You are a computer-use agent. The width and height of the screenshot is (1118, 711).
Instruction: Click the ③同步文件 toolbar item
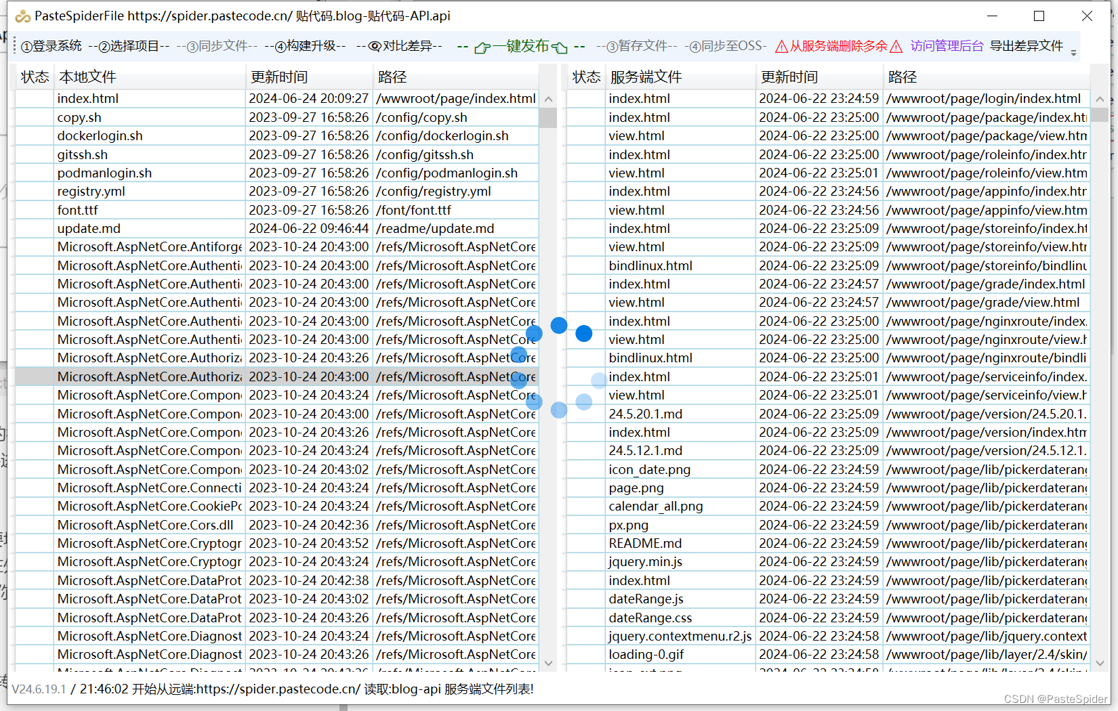tap(217, 46)
